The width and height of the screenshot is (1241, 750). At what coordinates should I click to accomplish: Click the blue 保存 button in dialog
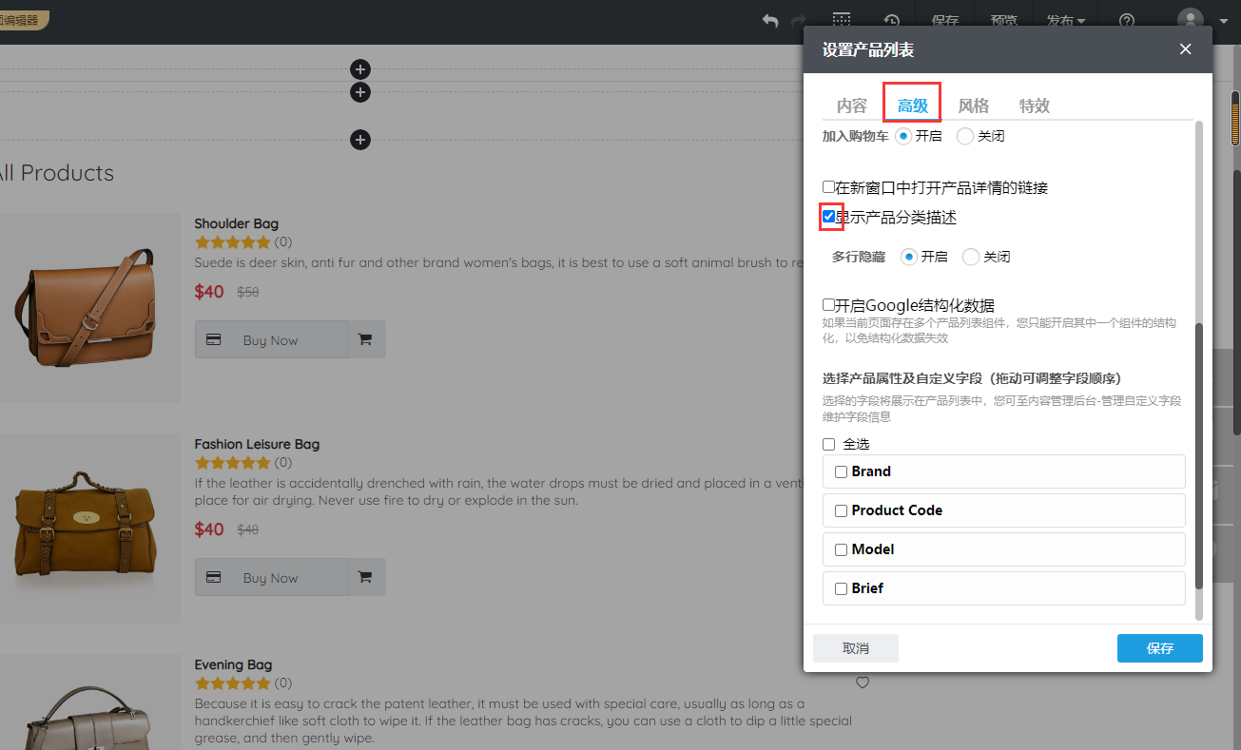[x=1159, y=648]
